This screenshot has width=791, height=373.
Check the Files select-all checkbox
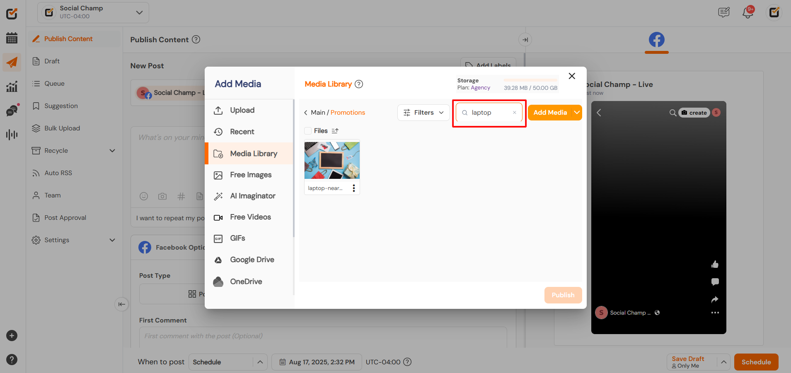(308, 131)
